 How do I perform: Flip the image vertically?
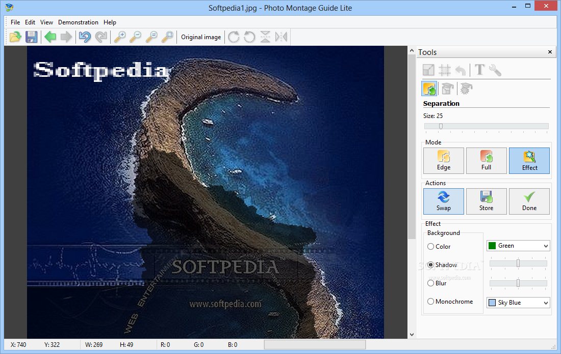coord(265,37)
